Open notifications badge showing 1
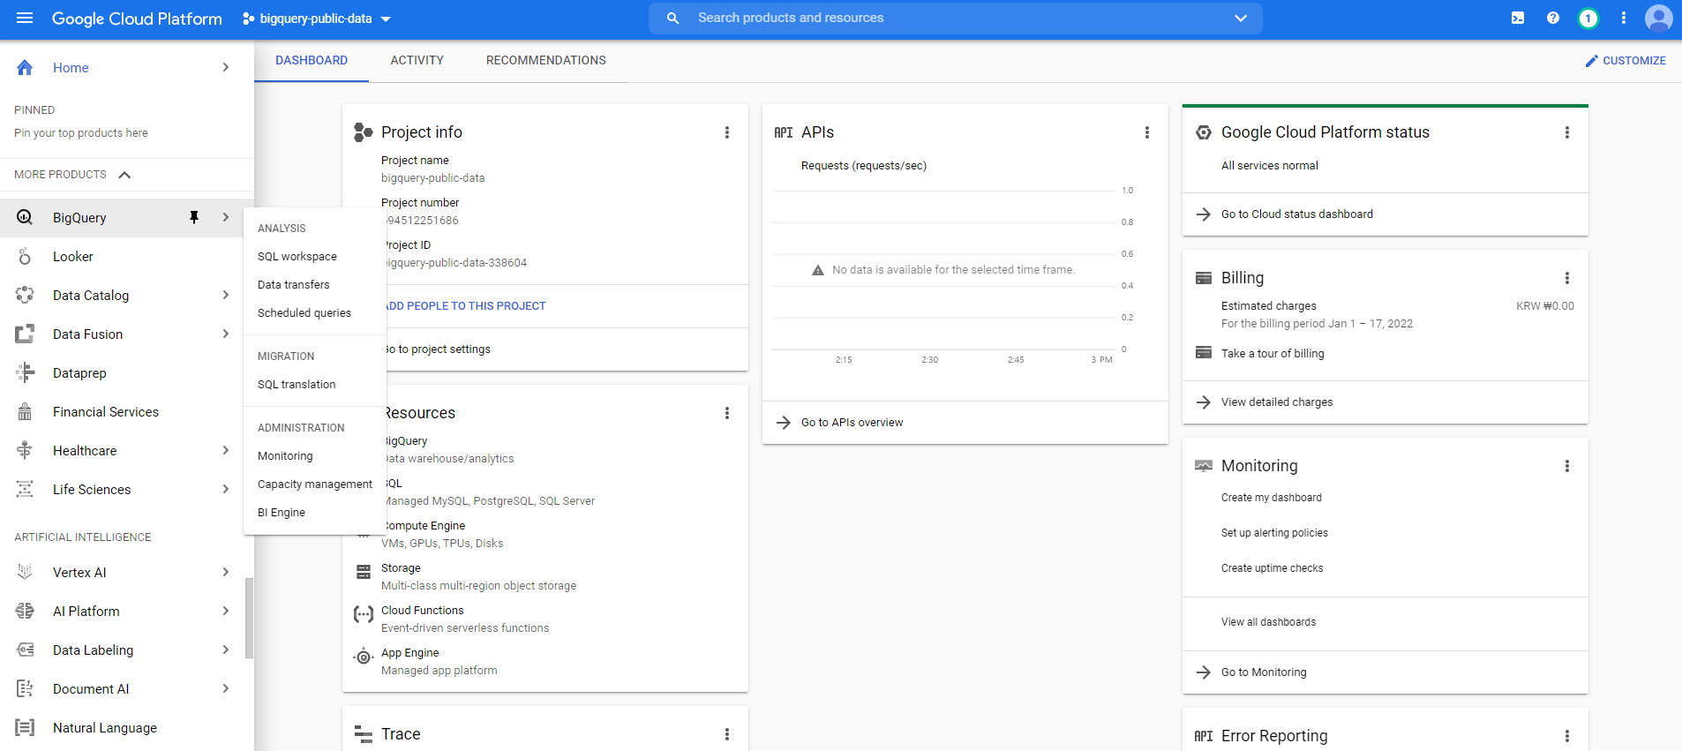Image resolution: width=1682 pixels, height=751 pixels. point(1588,18)
